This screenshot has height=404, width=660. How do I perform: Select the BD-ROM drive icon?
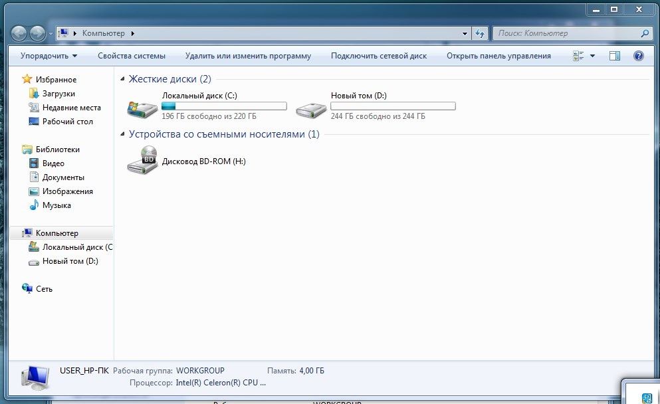point(142,160)
